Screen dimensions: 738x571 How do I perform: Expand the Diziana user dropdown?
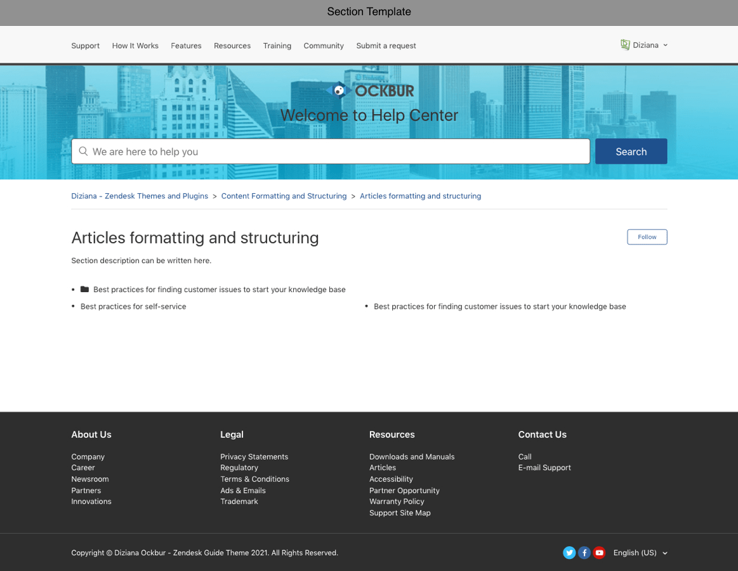click(664, 45)
